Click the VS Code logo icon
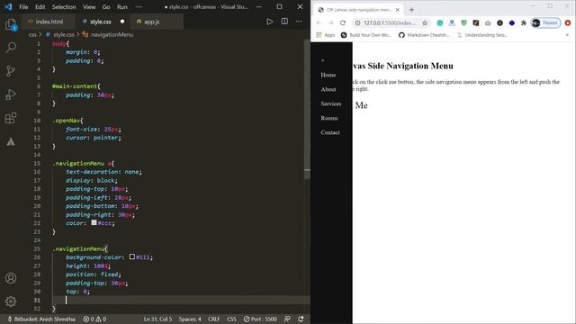This screenshot has height=324, width=576. coord(8,6)
